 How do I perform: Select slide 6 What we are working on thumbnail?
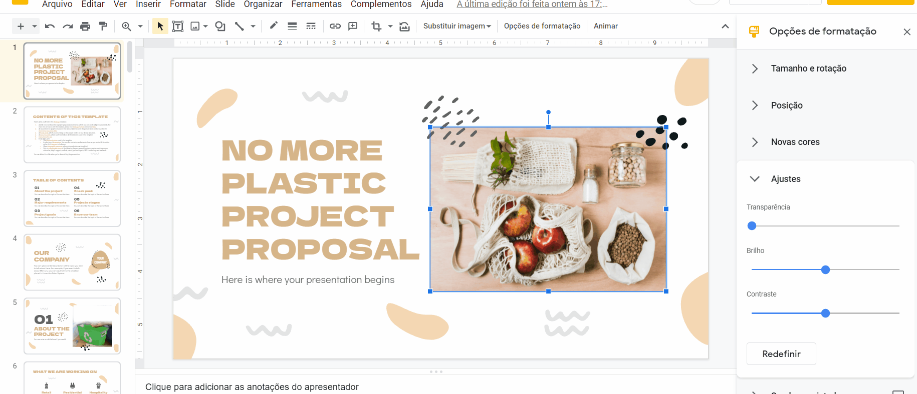point(72,378)
